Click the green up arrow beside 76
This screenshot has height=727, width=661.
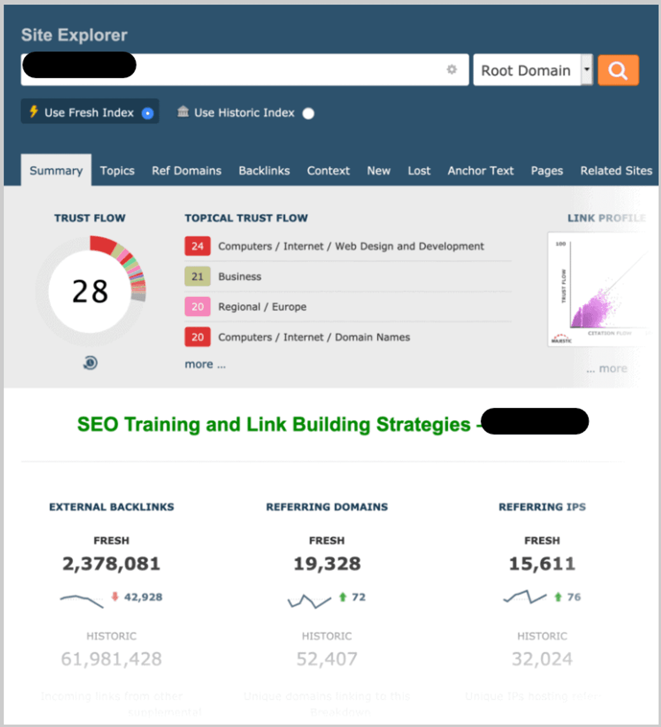point(558,596)
